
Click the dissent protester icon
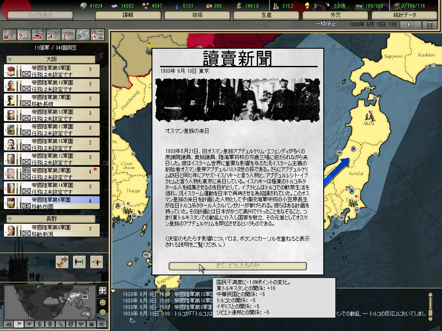(328, 6)
